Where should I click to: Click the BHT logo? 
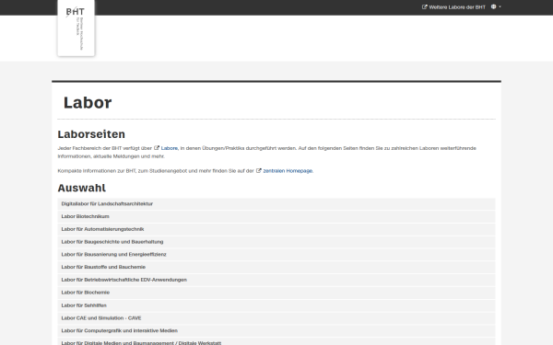76,28
